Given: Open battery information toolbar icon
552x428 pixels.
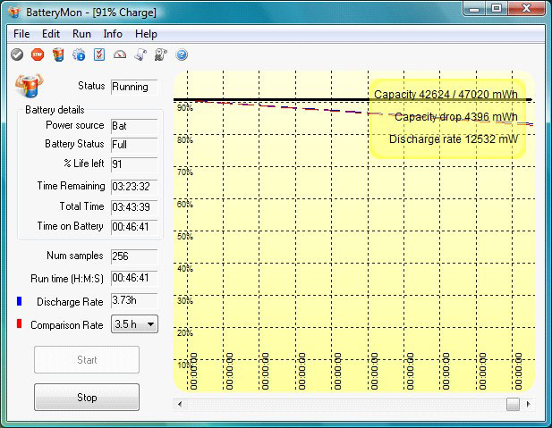Looking at the screenshot, I should [x=58, y=55].
